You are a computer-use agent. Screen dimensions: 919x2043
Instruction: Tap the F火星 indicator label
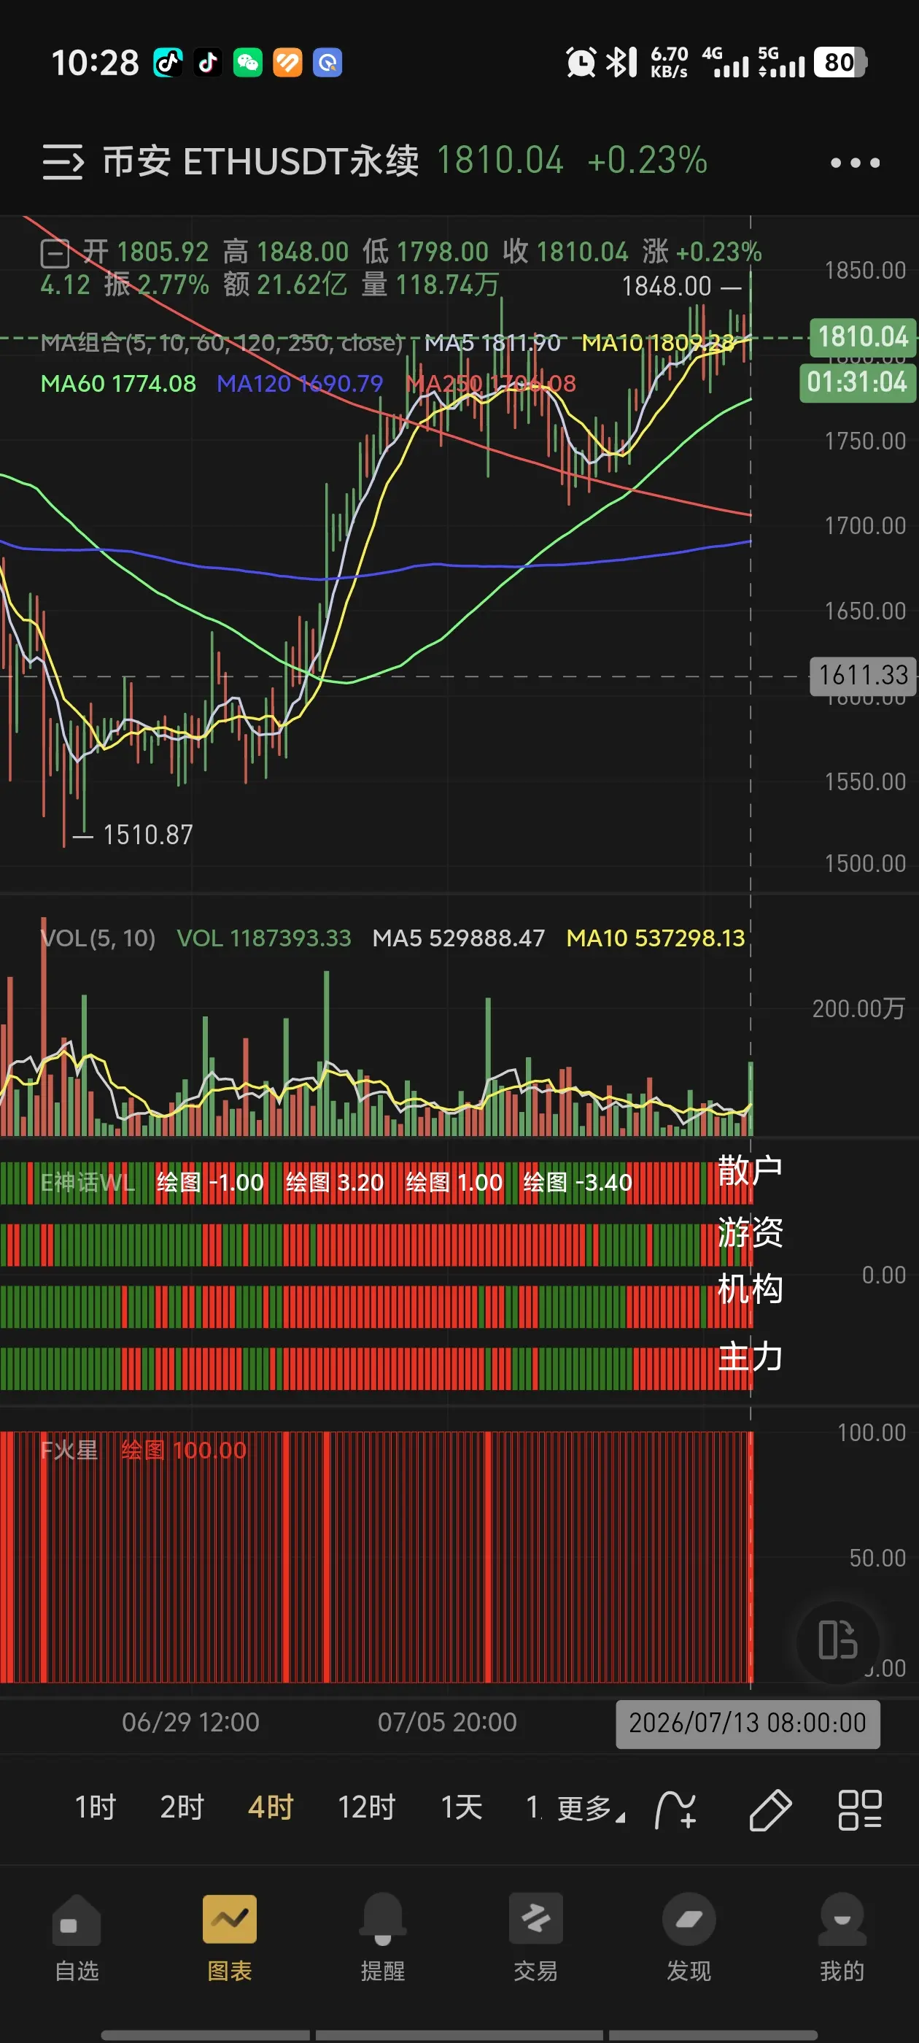(x=69, y=1451)
